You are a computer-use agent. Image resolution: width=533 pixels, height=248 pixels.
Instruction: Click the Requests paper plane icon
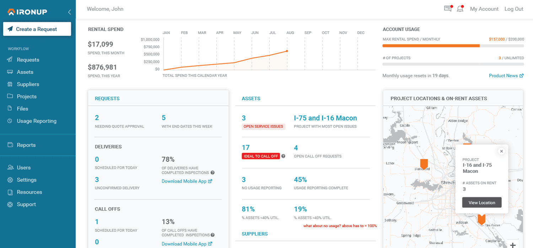[x=10, y=60]
